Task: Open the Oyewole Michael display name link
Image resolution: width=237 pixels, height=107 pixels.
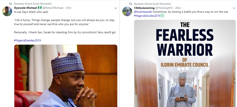Action: tap(24, 8)
